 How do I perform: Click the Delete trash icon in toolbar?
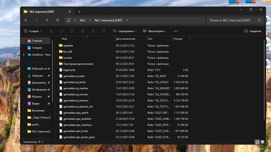(104, 31)
